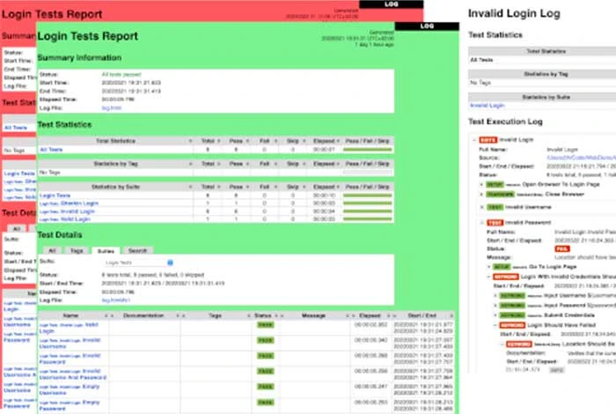Sort test details table by Start / End column
The height and width of the screenshot is (414, 616).
pyautogui.click(x=422, y=315)
